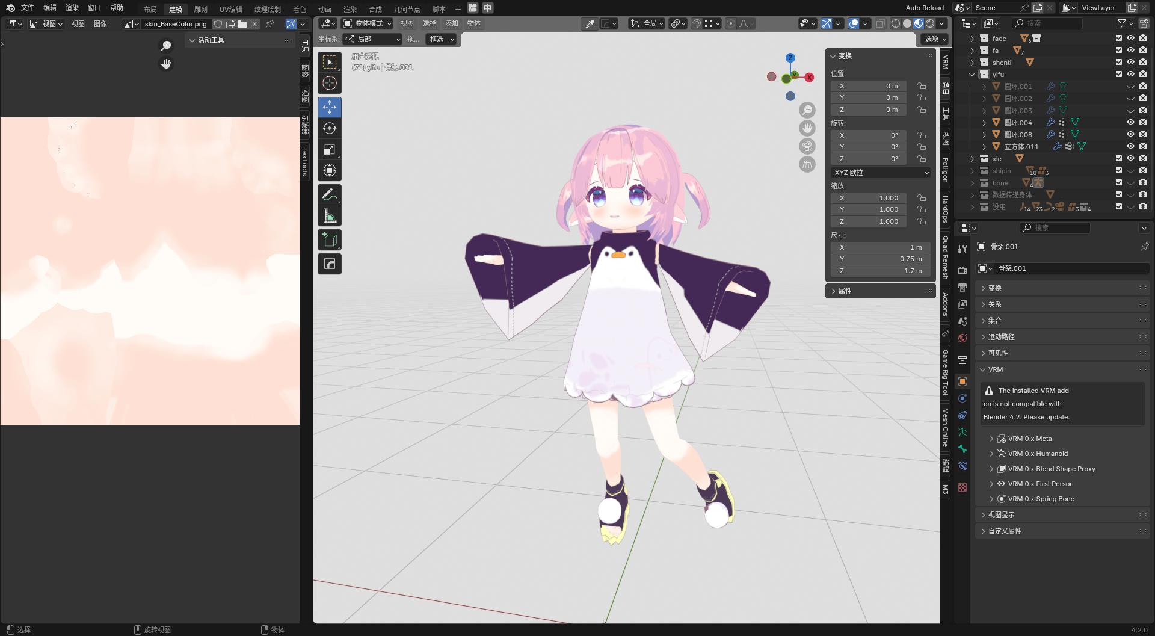Click the Auto Reload button
Viewport: 1155px width, 636px height.
pyautogui.click(x=924, y=8)
